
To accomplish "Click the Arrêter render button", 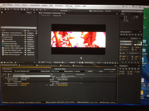I will (90, 71).
